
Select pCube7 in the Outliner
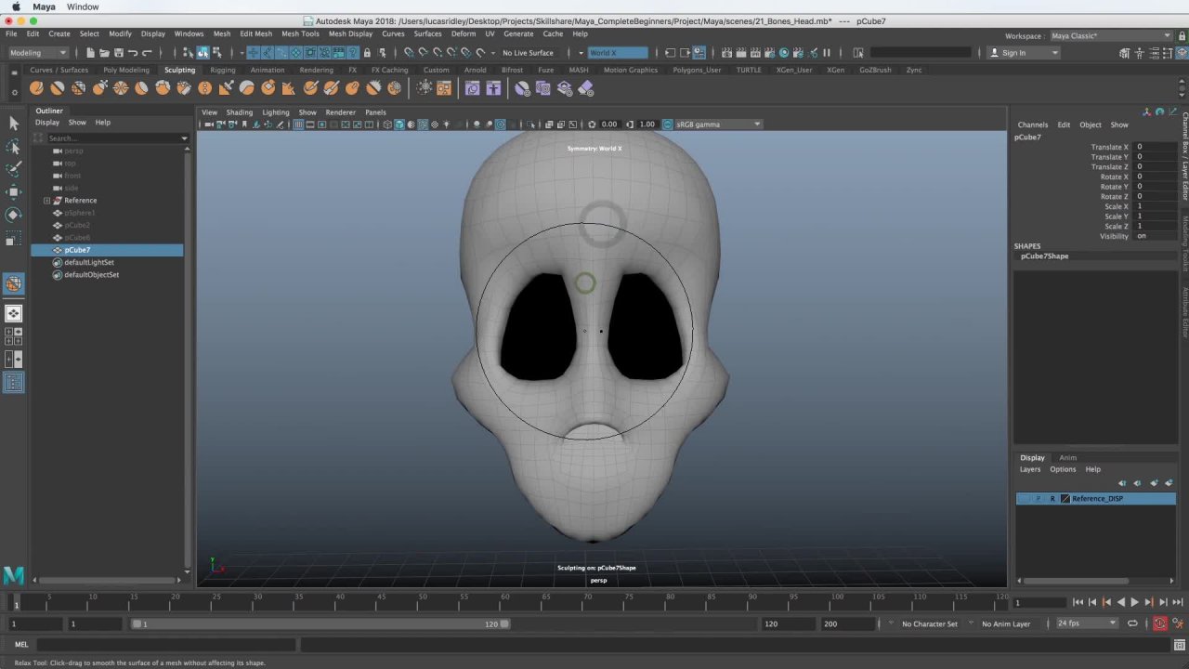coord(77,249)
